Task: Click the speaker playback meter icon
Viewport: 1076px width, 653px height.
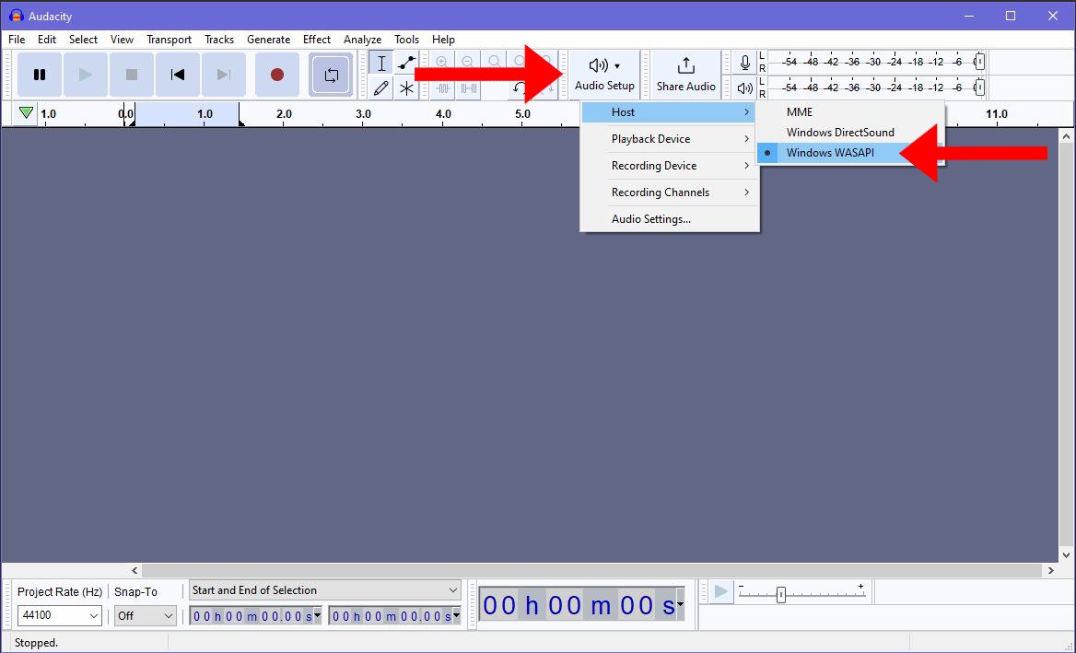Action: click(x=744, y=87)
